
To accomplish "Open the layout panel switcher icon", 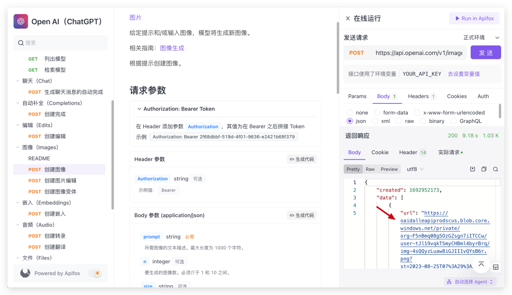I will pos(496,267).
